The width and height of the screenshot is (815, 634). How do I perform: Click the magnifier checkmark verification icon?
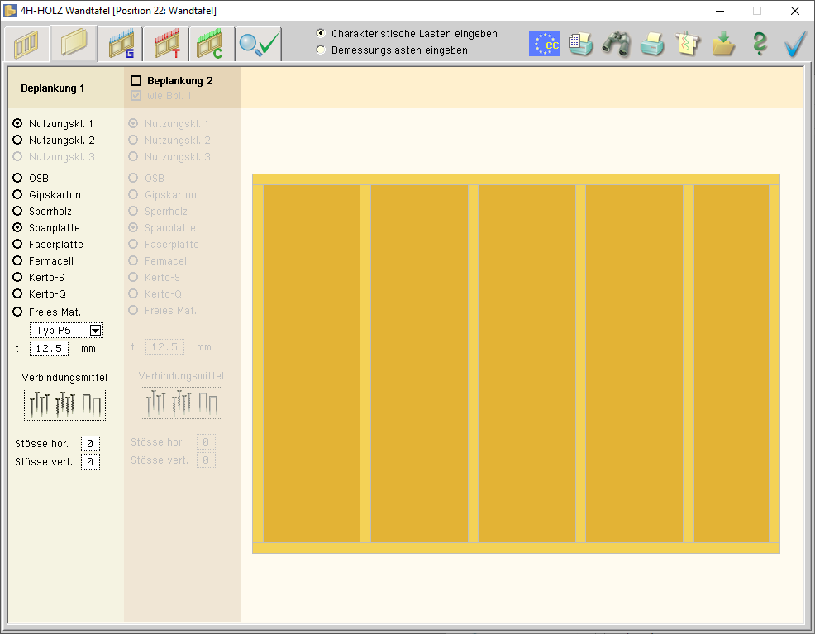pyautogui.click(x=258, y=44)
